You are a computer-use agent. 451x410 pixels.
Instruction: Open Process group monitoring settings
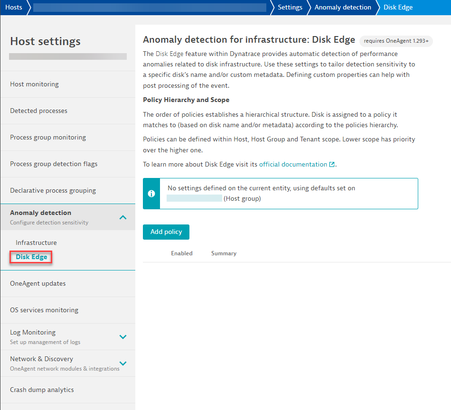pyautogui.click(x=48, y=137)
